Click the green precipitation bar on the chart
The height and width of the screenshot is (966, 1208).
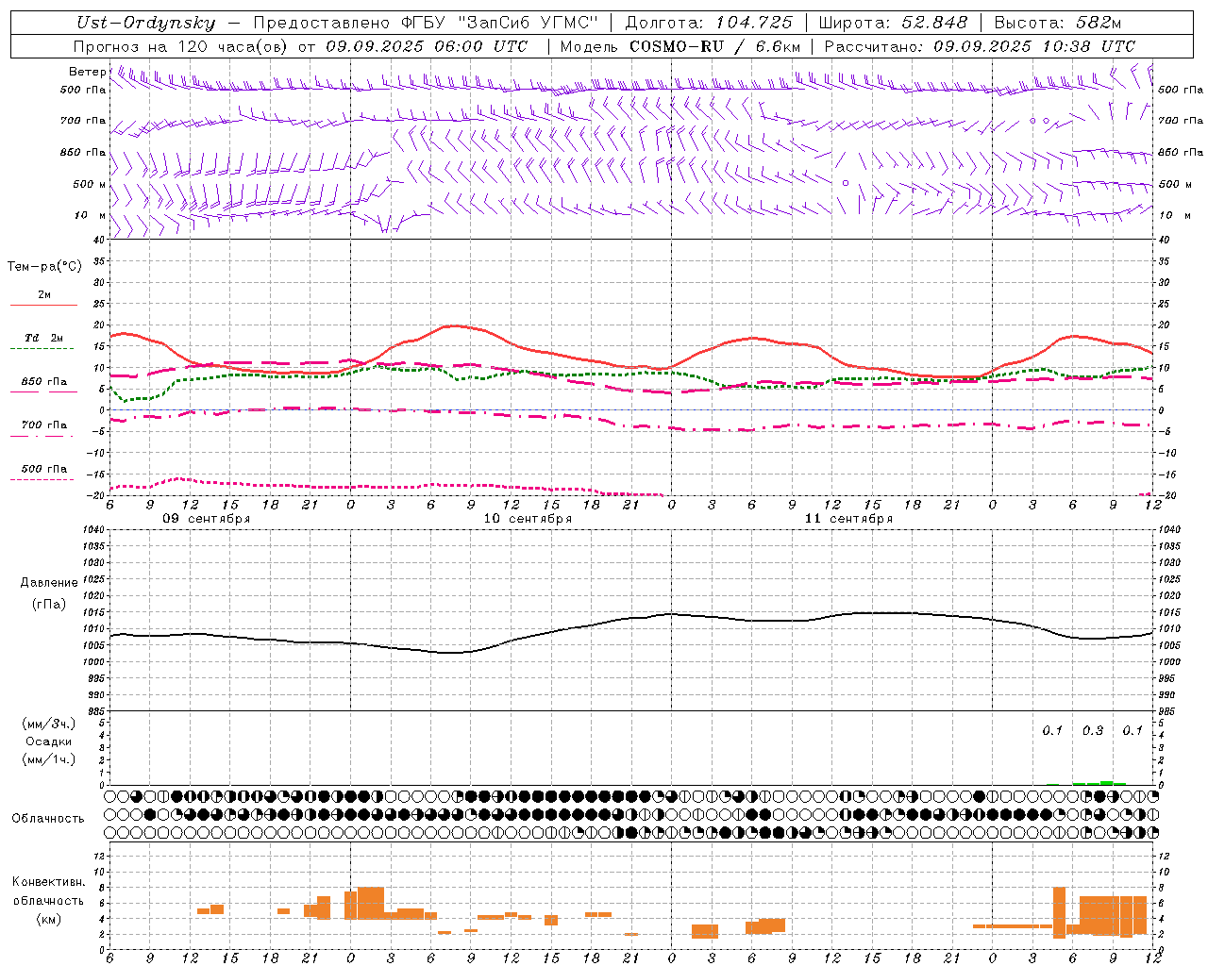[x=1099, y=783]
